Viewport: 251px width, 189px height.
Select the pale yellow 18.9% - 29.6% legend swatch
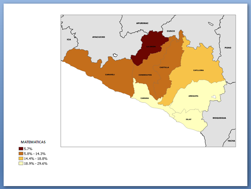[21, 164]
